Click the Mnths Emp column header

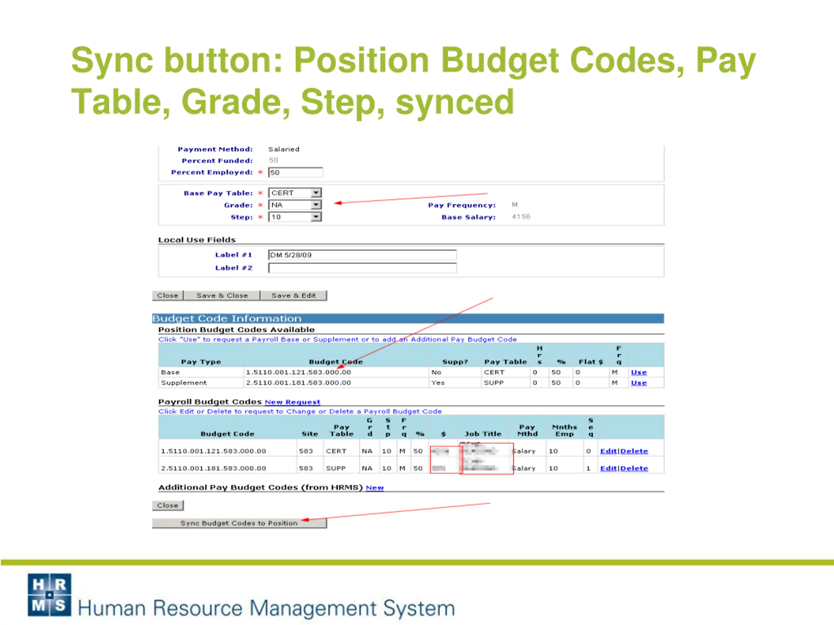tap(565, 431)
